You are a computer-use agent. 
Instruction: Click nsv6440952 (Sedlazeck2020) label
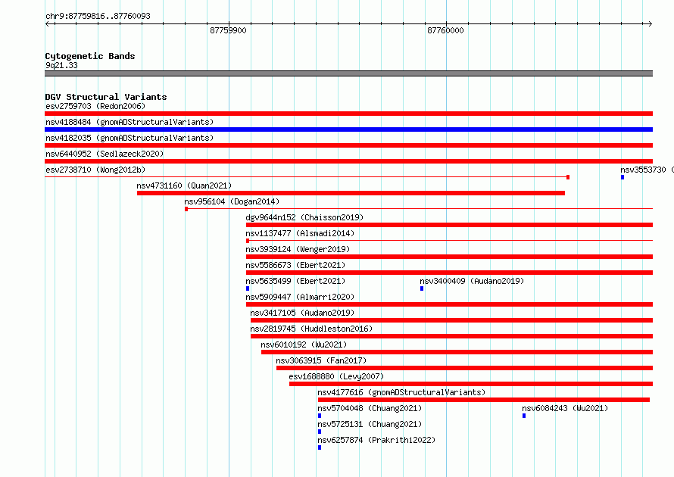point(105,154)
